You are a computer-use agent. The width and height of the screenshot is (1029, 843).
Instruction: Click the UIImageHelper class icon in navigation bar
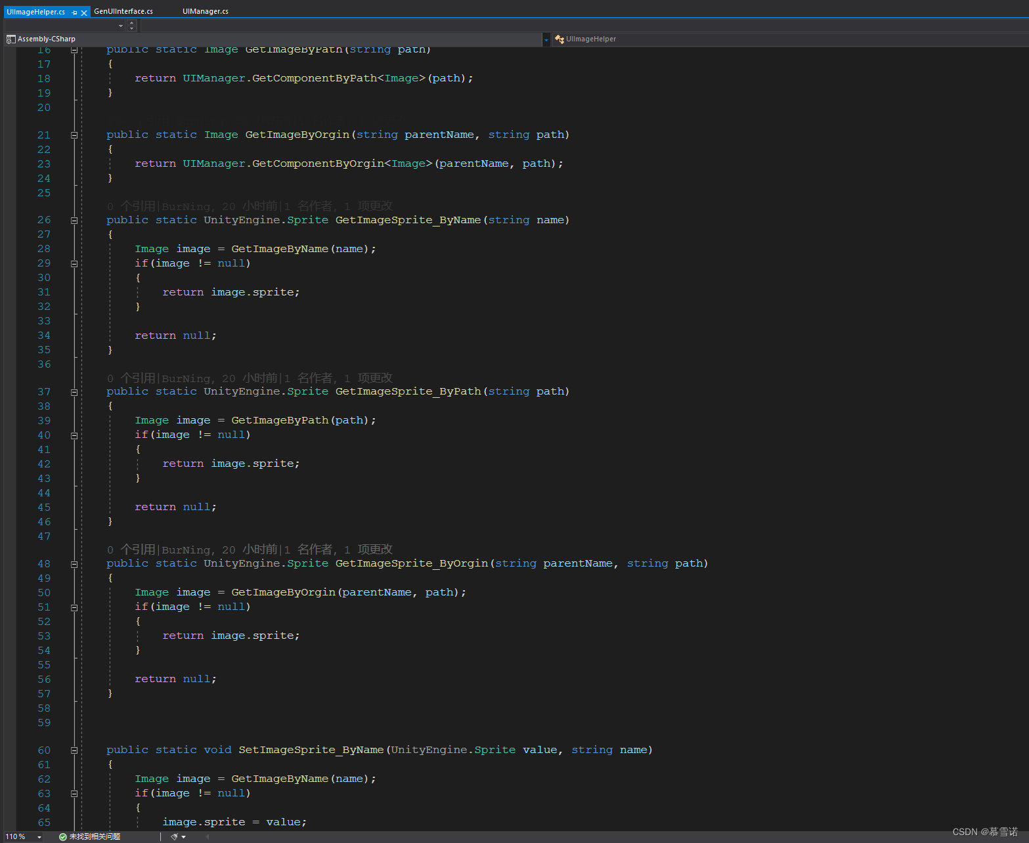pyautogui.click(x=559, y=39)
